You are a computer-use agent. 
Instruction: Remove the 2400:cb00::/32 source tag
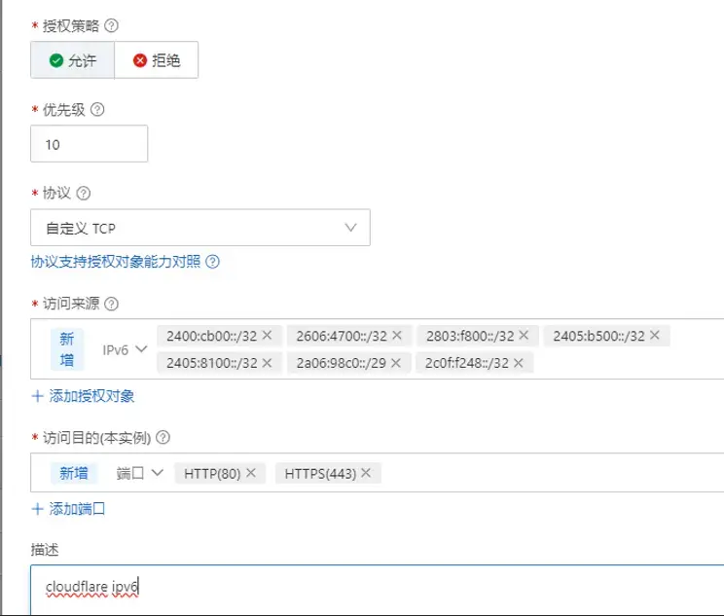tap(267, 335)
